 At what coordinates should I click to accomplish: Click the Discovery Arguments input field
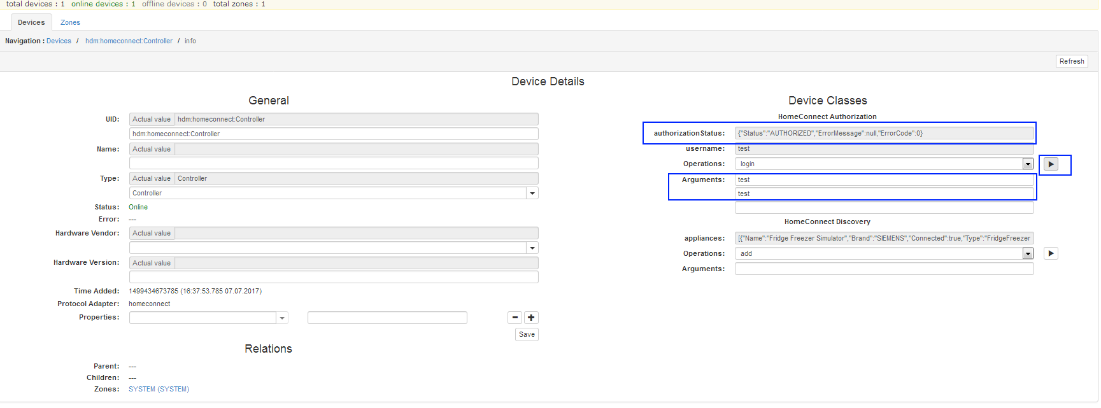pyautogui.click(x=884, y=269)
